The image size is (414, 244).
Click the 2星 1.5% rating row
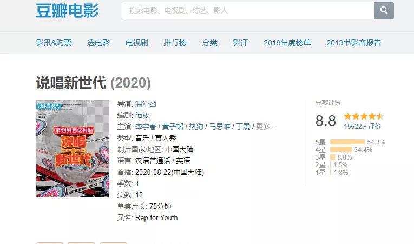point(331,165)
